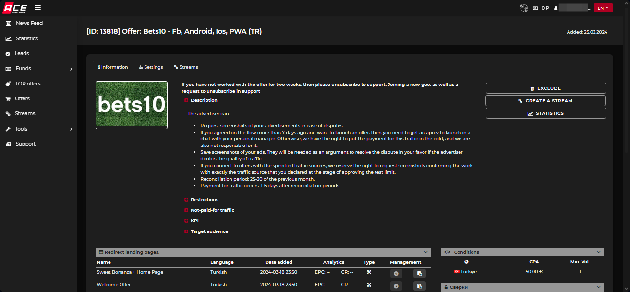Click the Date added column header

coord(279,262)
